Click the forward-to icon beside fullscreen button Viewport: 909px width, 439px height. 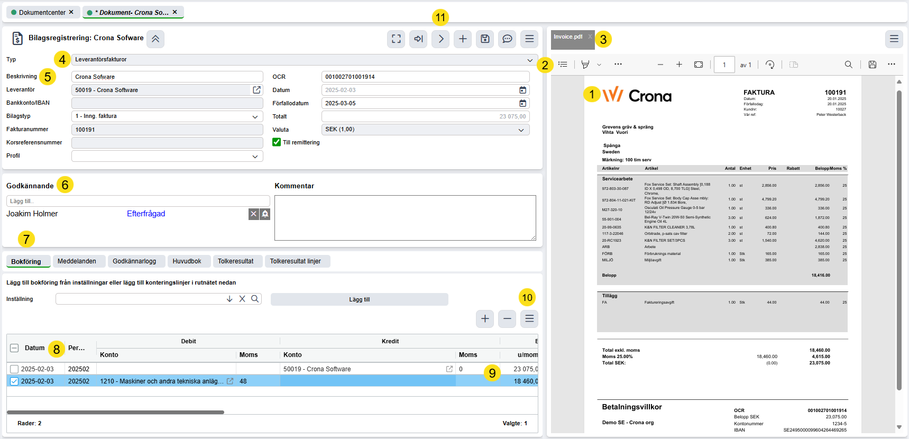coord(418,39)
